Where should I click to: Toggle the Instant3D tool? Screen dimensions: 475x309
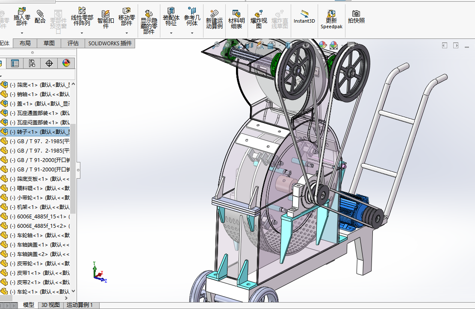click(304, 17)
